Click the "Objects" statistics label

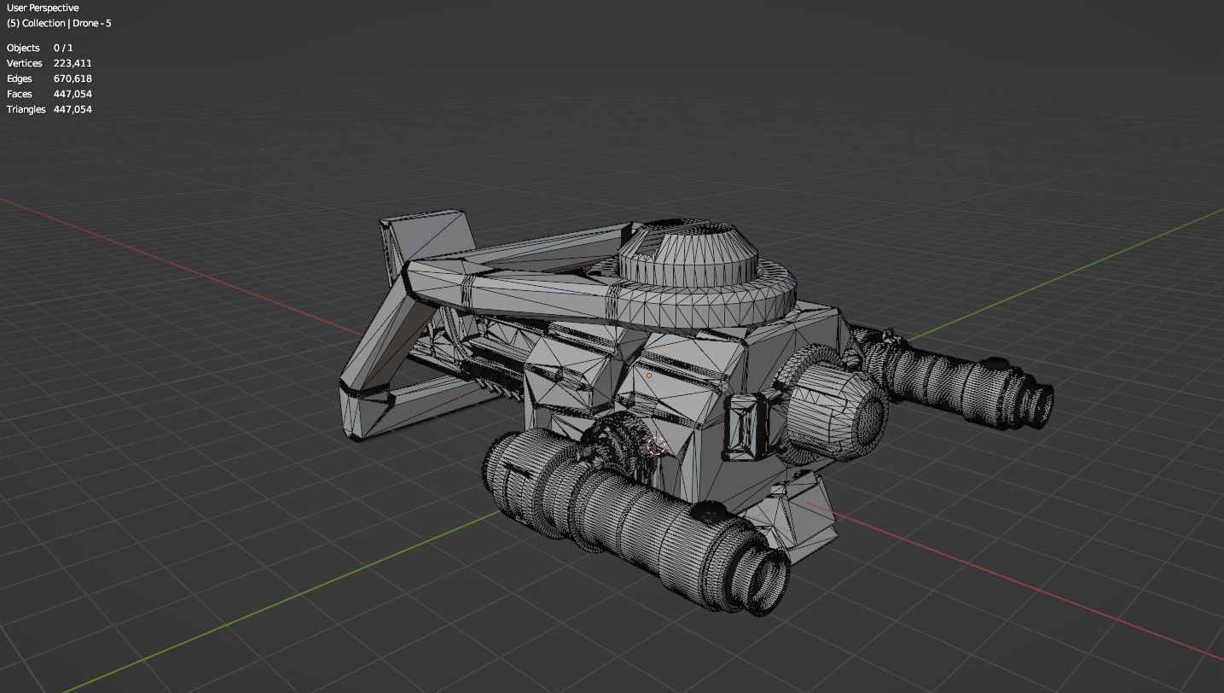23,48
